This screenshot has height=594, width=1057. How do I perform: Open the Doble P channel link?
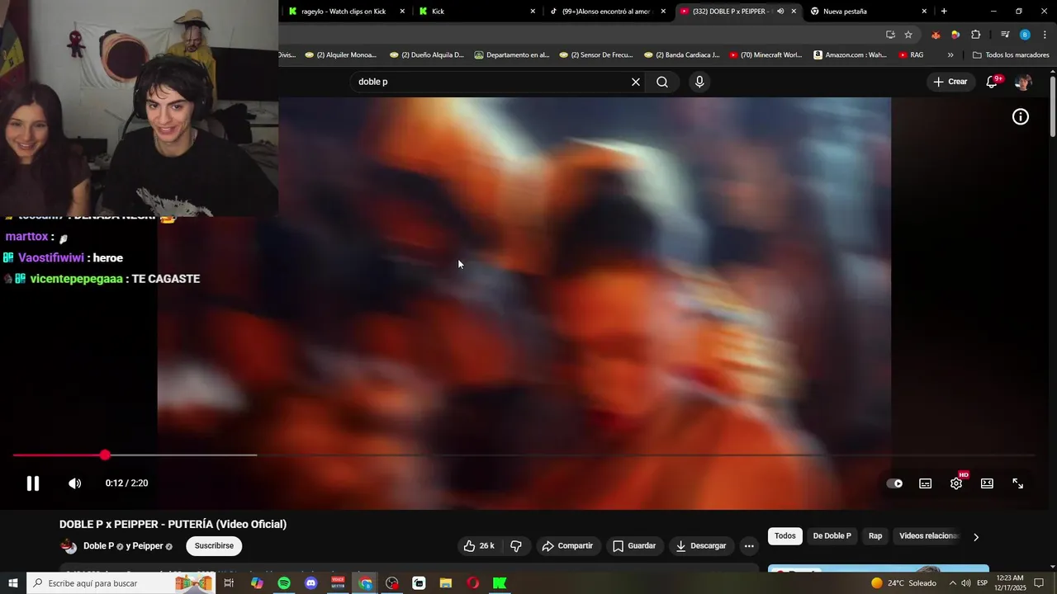click(x=98, y=546)
